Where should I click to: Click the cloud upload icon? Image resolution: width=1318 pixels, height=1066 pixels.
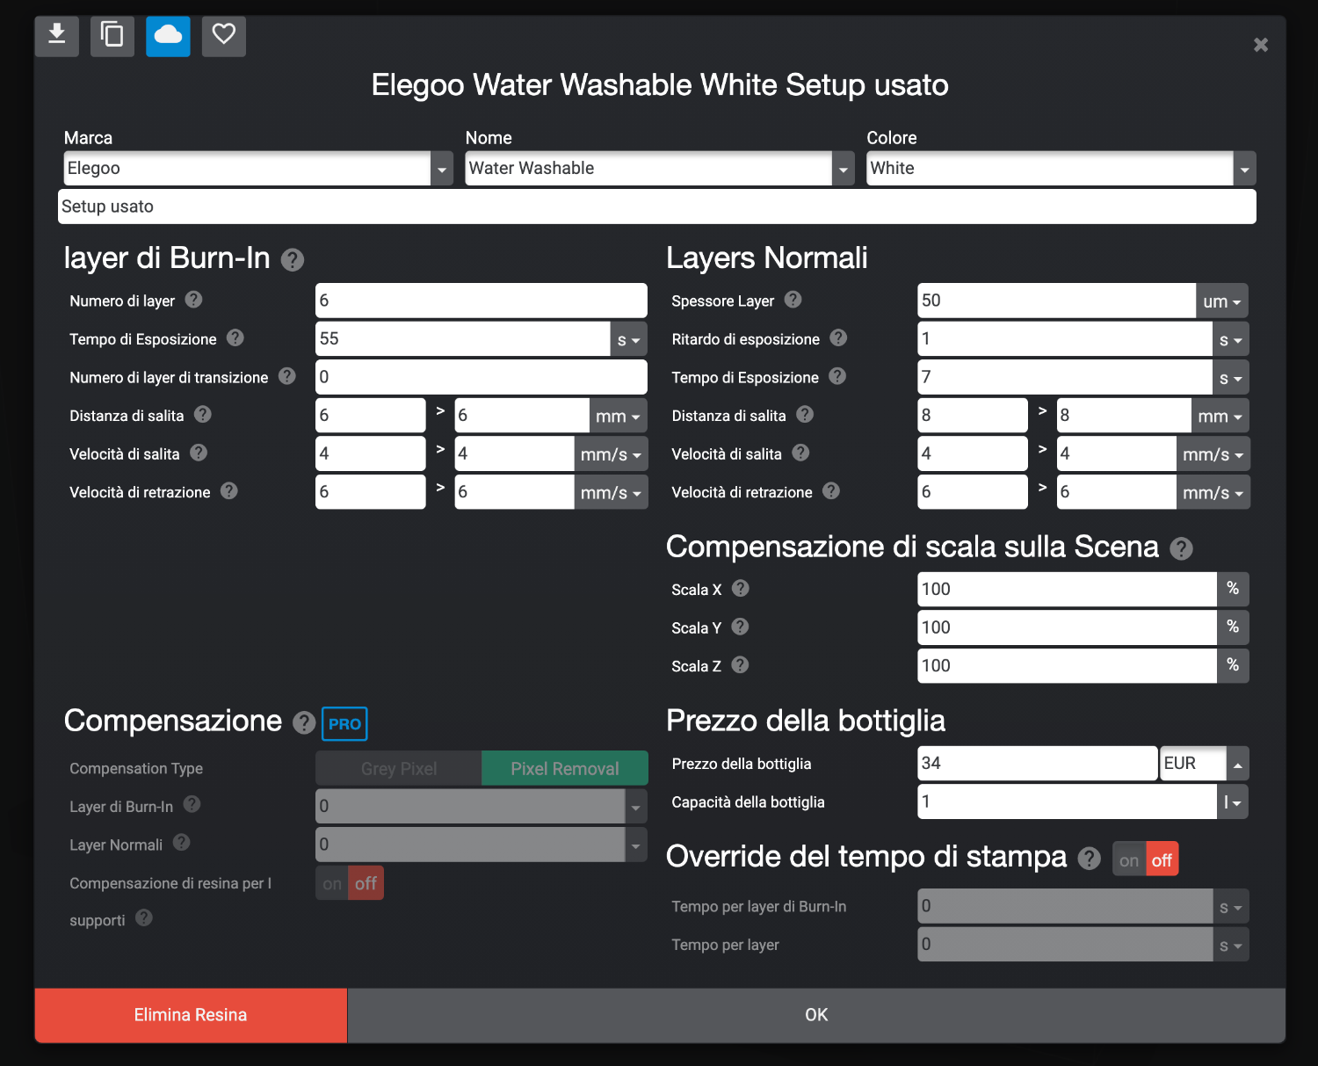coord(168,35)
